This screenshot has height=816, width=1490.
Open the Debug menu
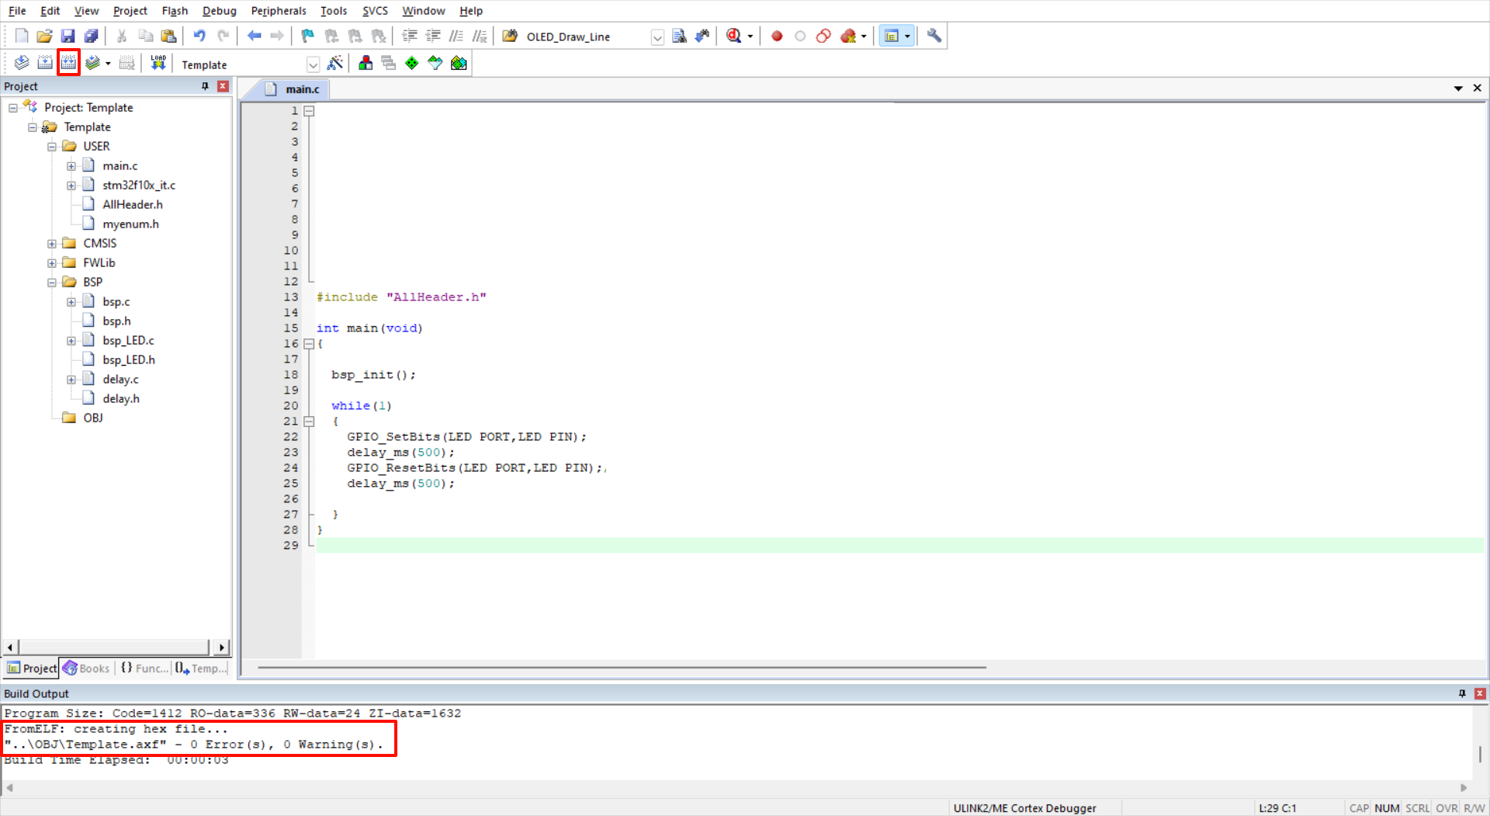click(220, 11)
